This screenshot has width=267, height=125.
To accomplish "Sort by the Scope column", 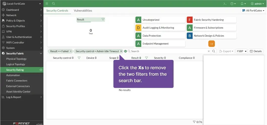I will pos(114,58).
